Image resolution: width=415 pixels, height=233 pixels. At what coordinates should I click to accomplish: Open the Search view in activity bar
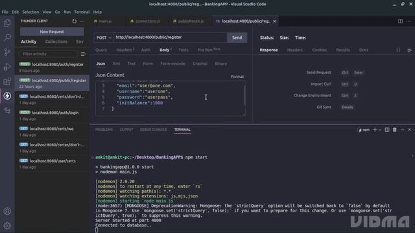coord(7,38)
